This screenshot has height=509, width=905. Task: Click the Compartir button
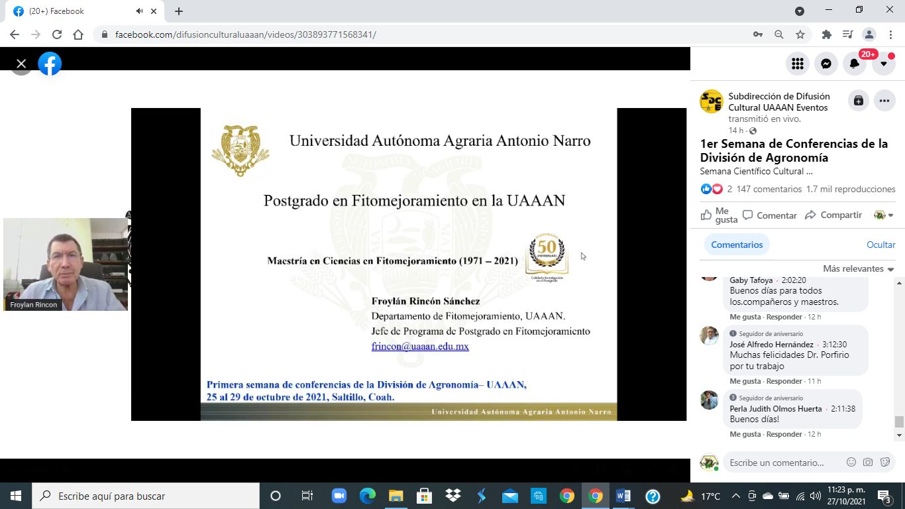pyautogui.click(x=833, y=215)
